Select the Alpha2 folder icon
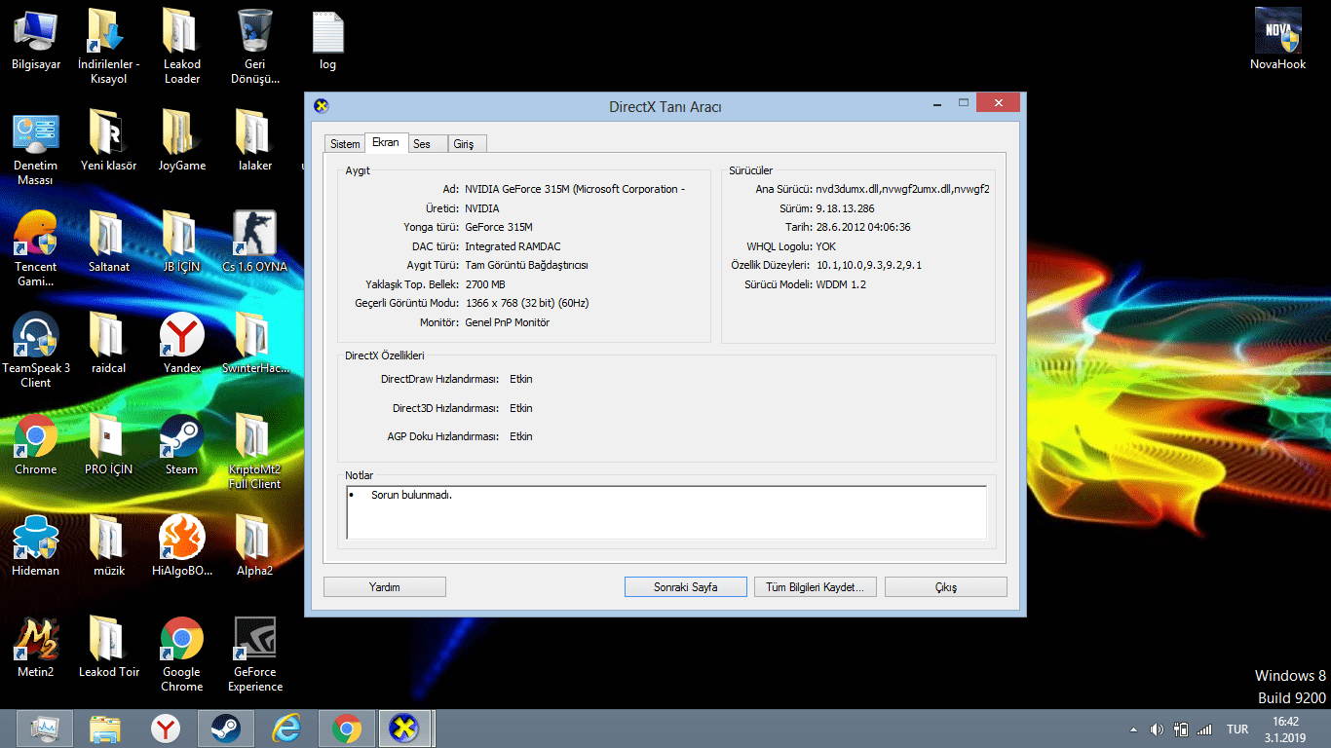This screenshot has width=1331, height=748. click(254, 546)
